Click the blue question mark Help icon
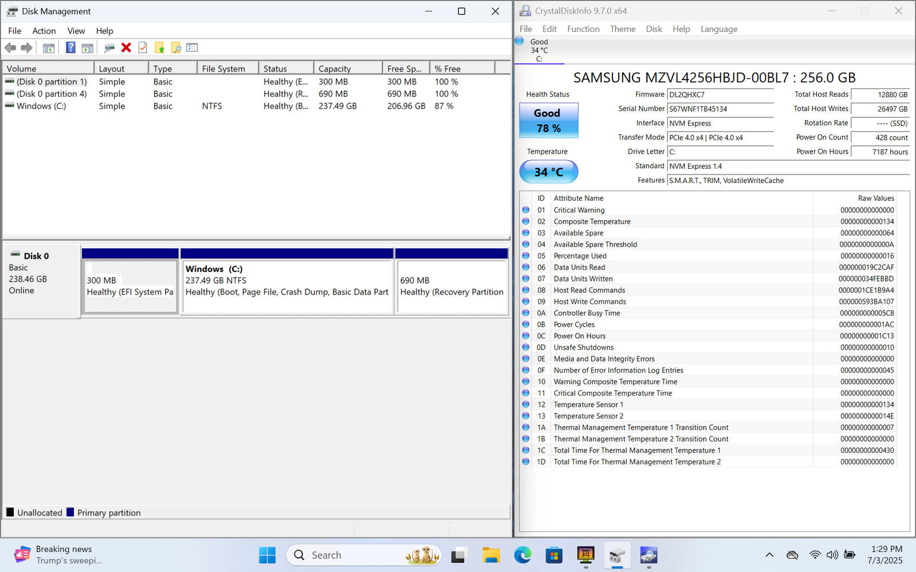 [70, 48]
